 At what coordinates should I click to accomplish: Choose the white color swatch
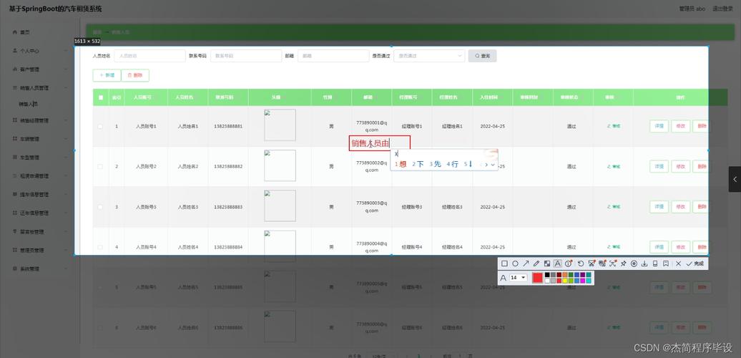coord(547,281)
